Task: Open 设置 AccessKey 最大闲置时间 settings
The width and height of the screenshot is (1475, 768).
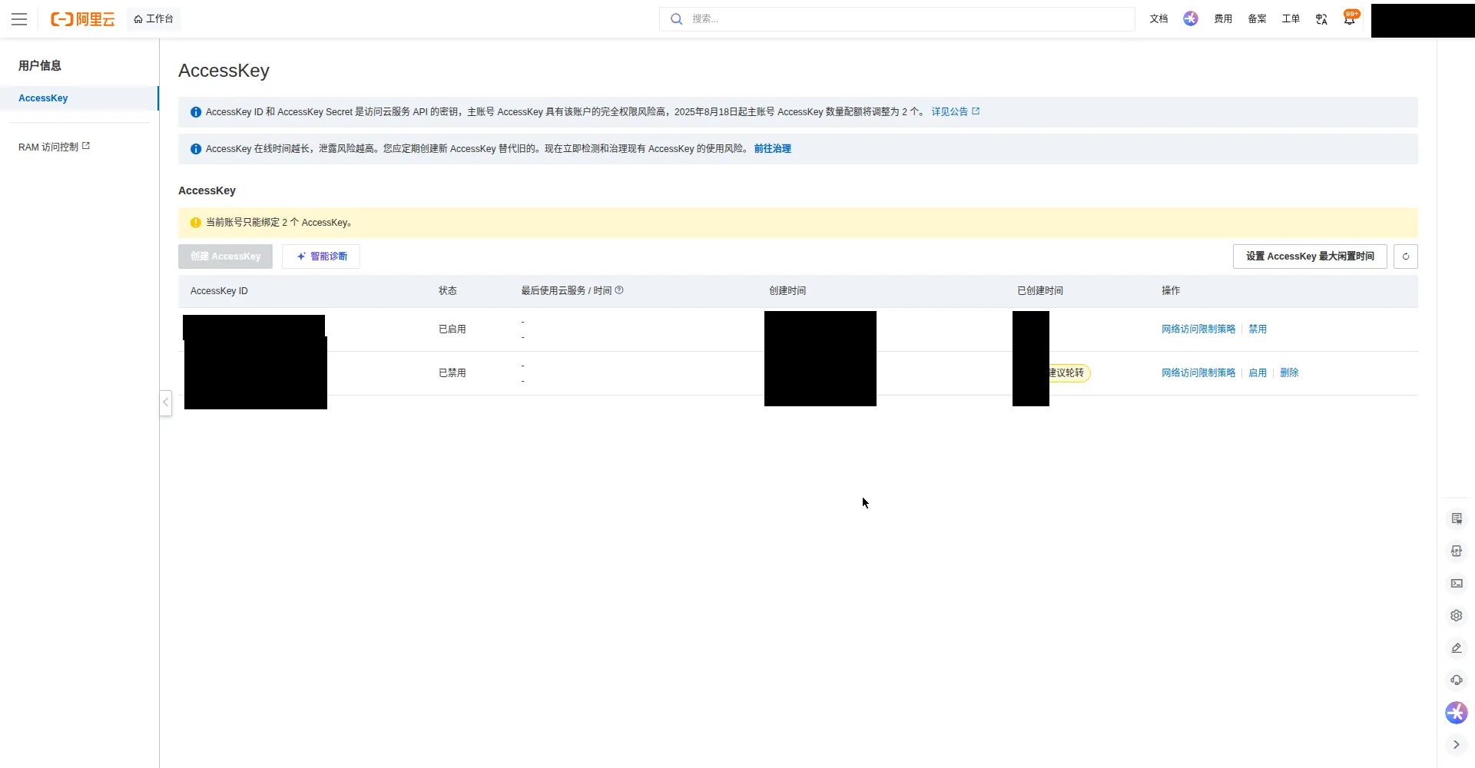Action: coord(1310,257)
